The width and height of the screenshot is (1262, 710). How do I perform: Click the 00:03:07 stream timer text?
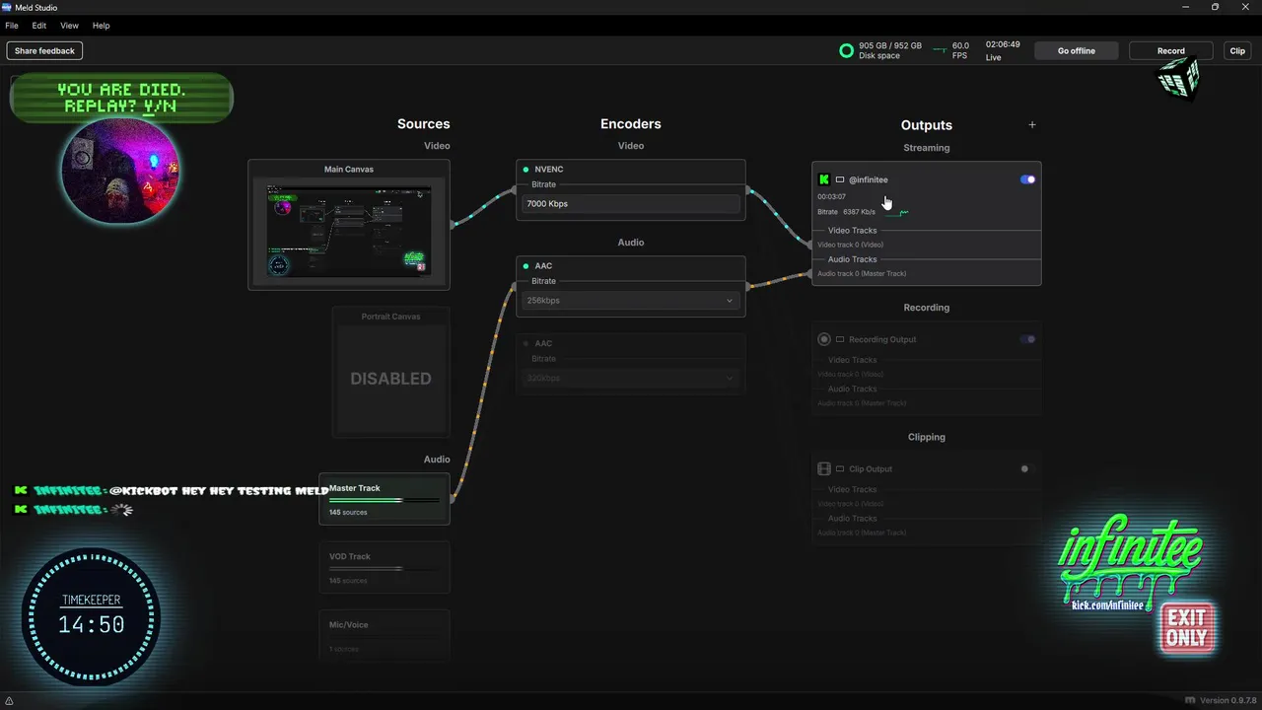831,196
